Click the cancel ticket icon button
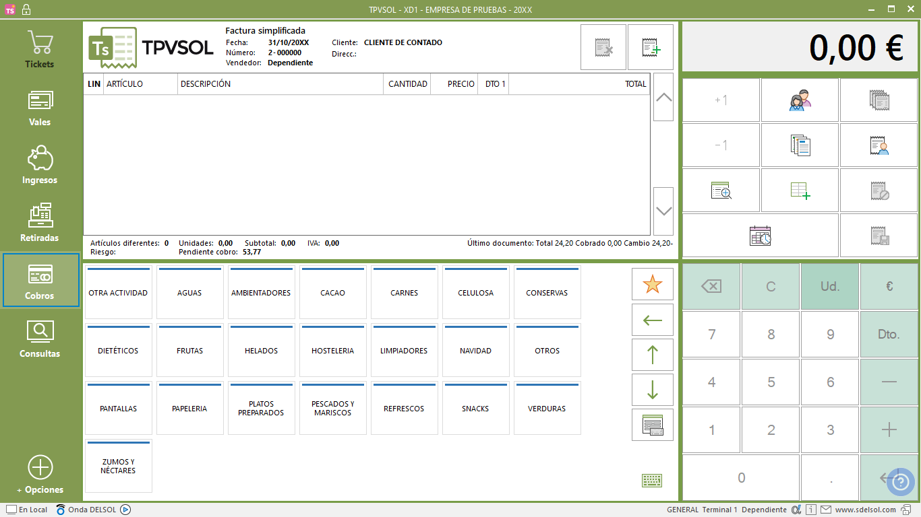Viewport: 921px width, 517px height. coord(879,191)
